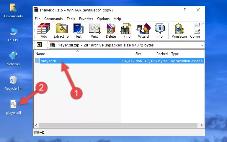Open the Favorites menu
The width and height of the screenshot is (227, 142).
point(86,19)
